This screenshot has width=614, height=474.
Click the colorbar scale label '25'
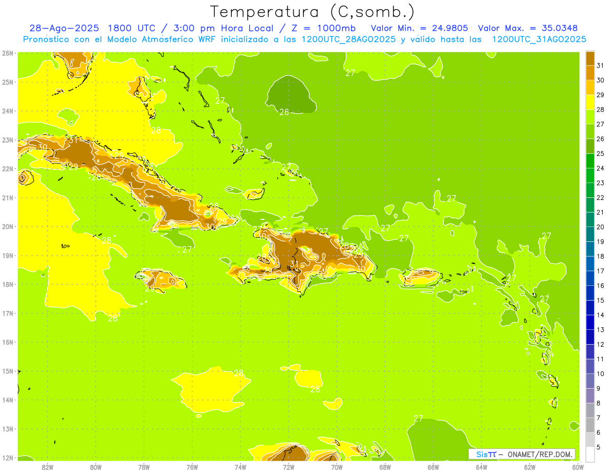pos(601,153)
